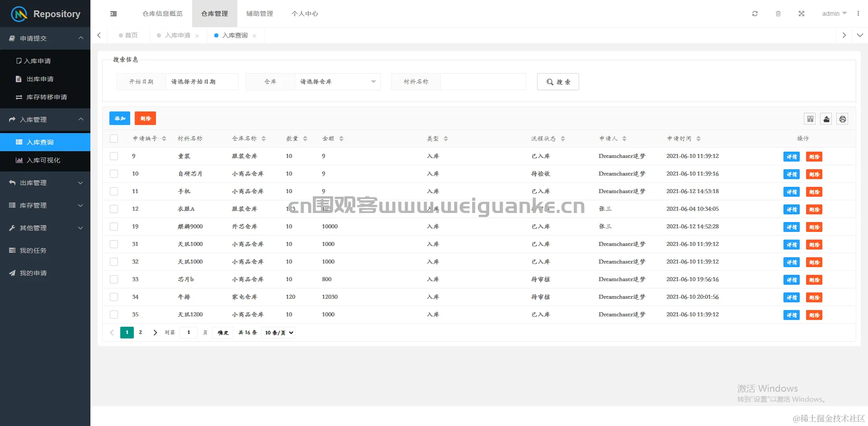Viewport: 868px width, 426px height.
Task: Click the refresh icon in top bar
Action: click(755, 14)
